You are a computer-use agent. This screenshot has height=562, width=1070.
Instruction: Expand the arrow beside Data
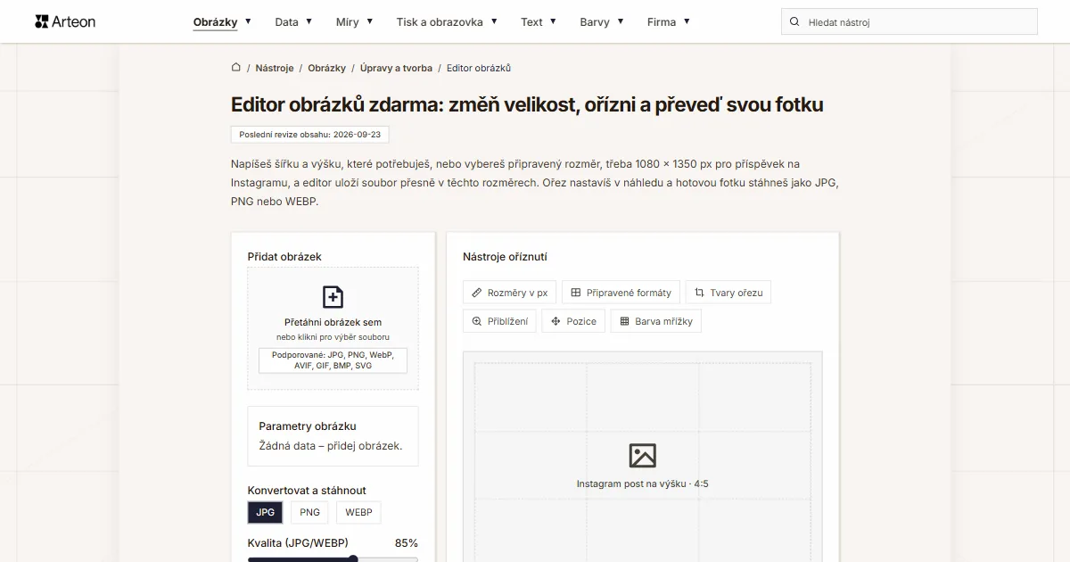coord(309,21)
